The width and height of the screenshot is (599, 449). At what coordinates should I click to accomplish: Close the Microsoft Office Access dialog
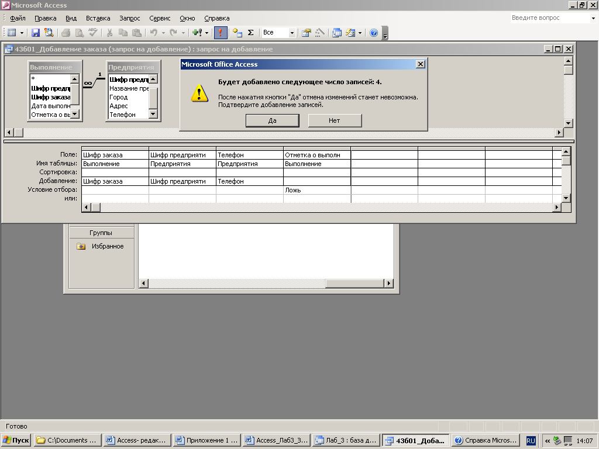point(420,64)
